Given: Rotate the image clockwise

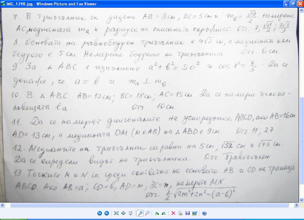Looking at the screenshot, I should click(x=157, y=213).
